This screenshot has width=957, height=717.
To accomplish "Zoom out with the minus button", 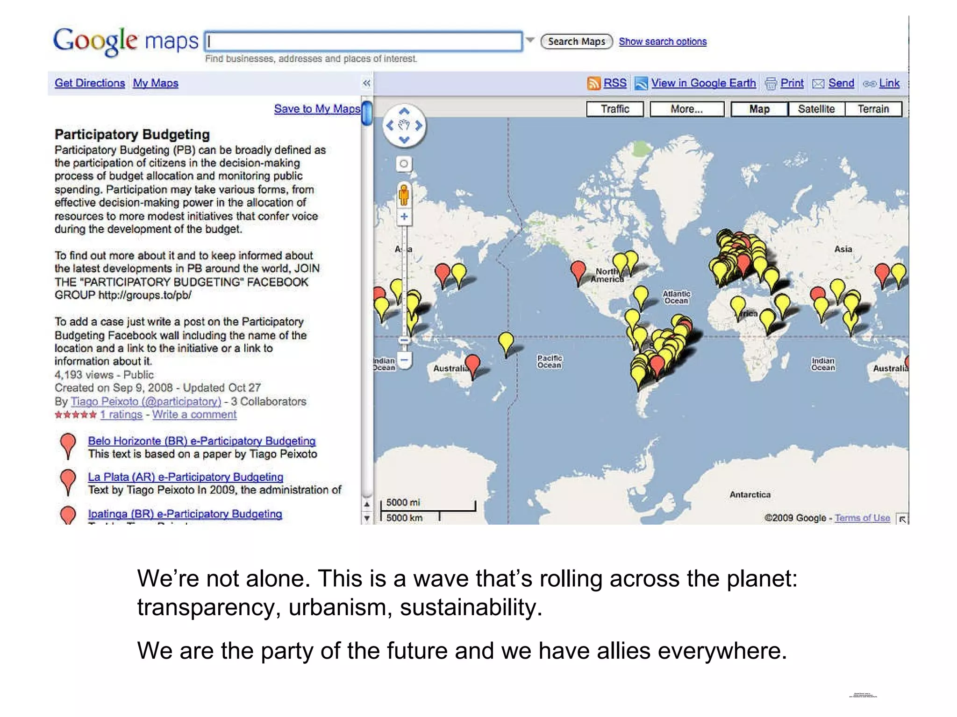I will click(x=404, y=360).
